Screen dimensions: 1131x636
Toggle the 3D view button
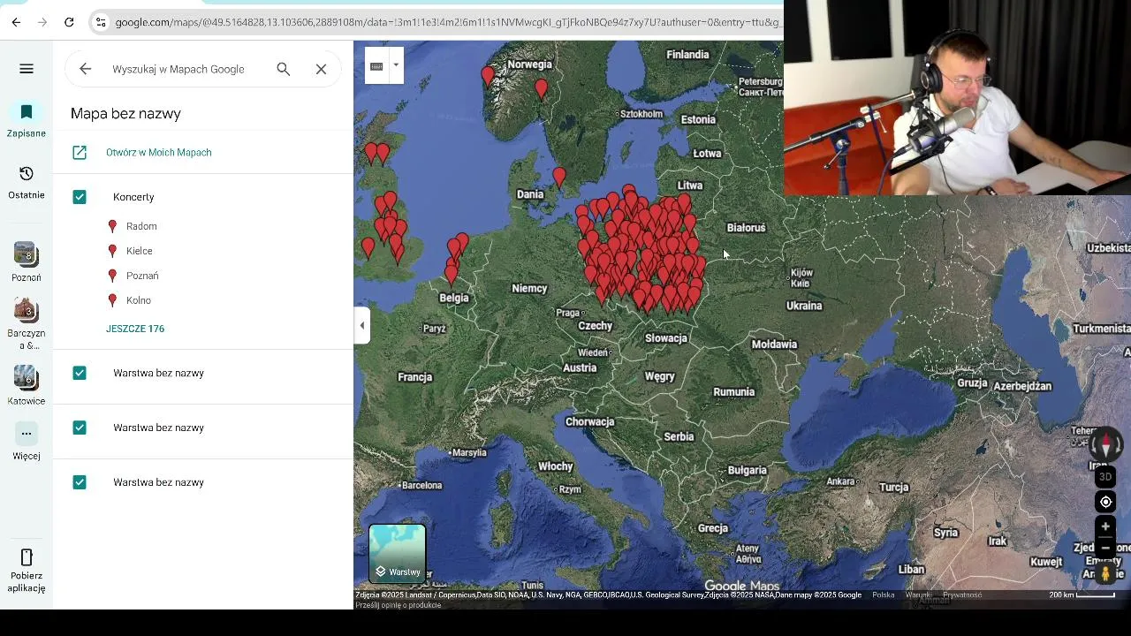[1105, 477]
